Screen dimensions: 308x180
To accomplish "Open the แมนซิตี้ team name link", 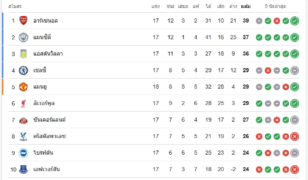I will [x=42, y=37].
